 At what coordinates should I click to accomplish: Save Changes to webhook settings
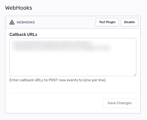coord(120,103)
